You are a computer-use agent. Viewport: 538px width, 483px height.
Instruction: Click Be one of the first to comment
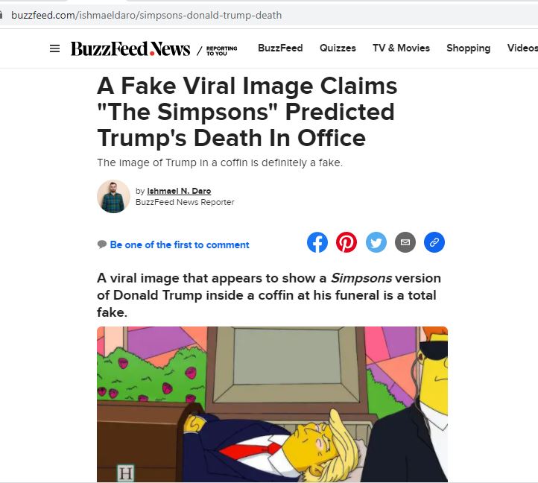pyautogui.click(x=180, y=244)
